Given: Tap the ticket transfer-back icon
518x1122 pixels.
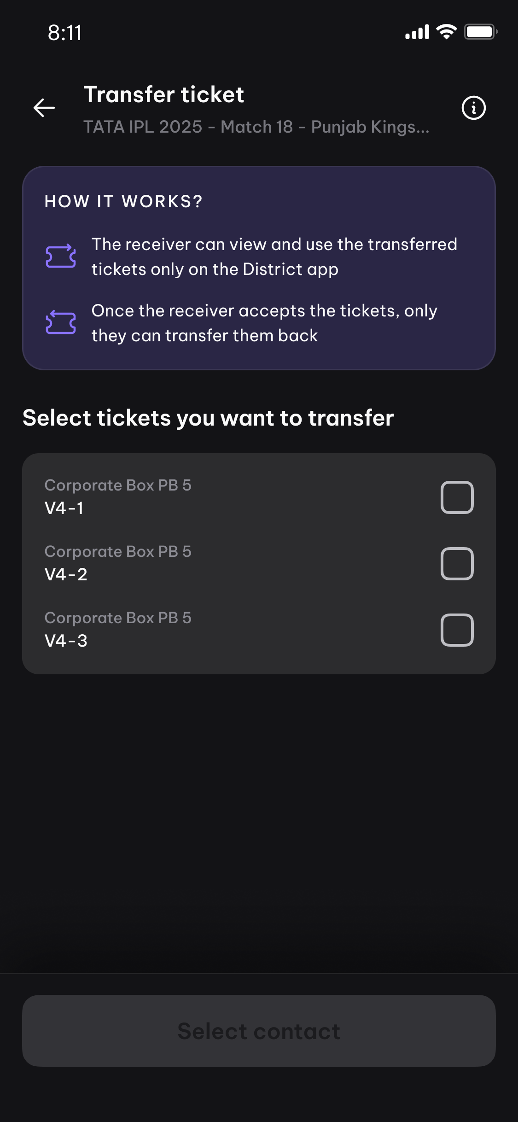Looking at the screenshot, I should click(61, 322).
